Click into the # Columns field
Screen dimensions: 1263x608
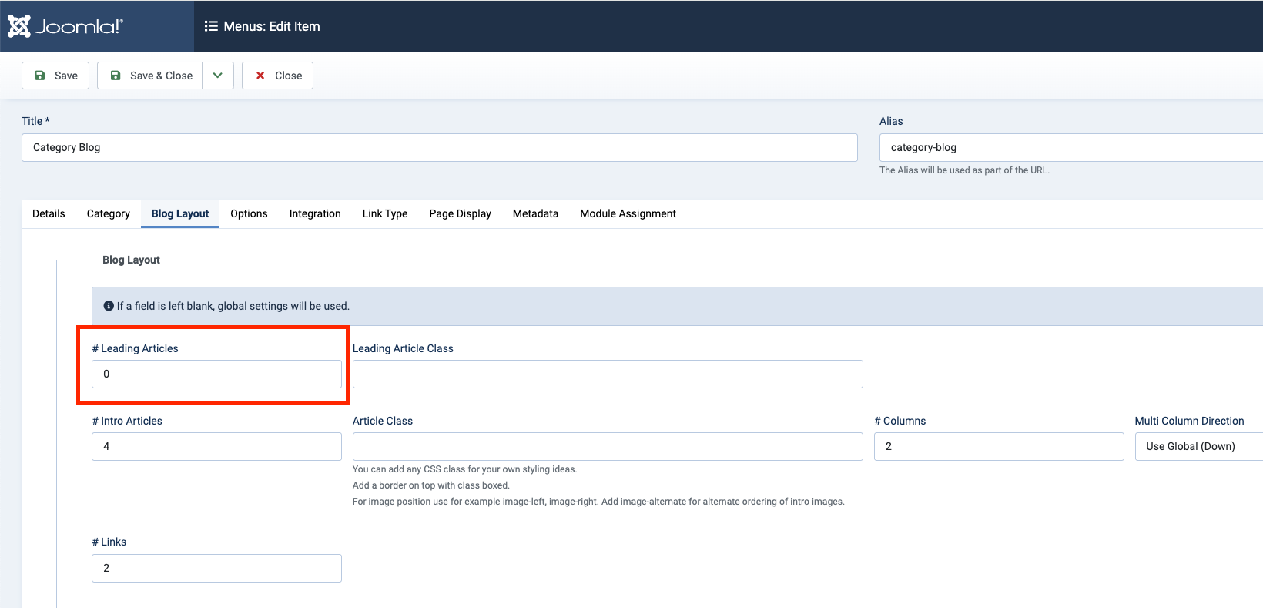click(998, 446)
